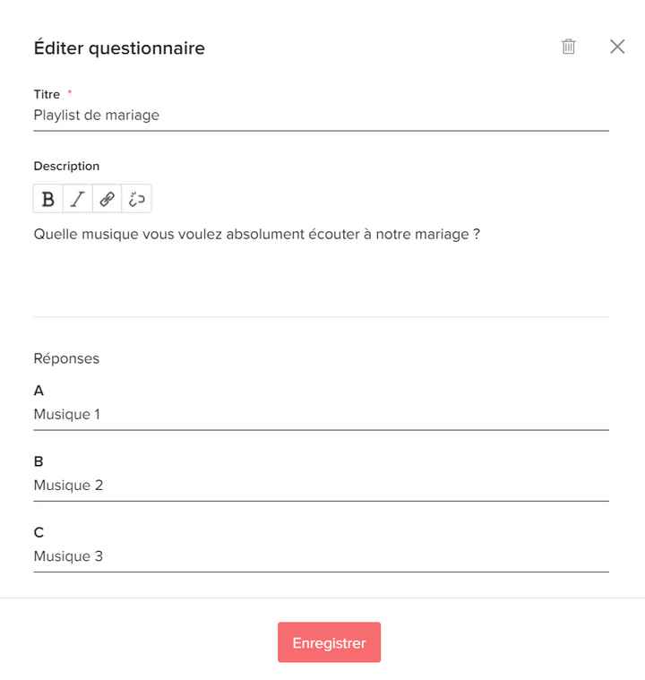Remove link using the unlink icon
Image resolution: width=645 pixels, height=680 pixels.
[136, 199]
